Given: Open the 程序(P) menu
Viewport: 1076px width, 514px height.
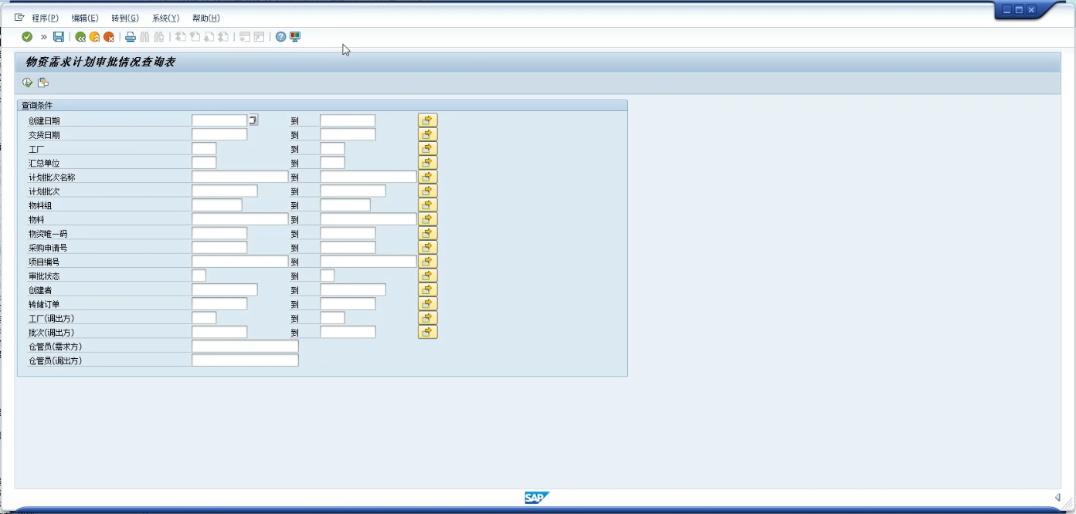Looking at the screenshot, I should point(45,18).
